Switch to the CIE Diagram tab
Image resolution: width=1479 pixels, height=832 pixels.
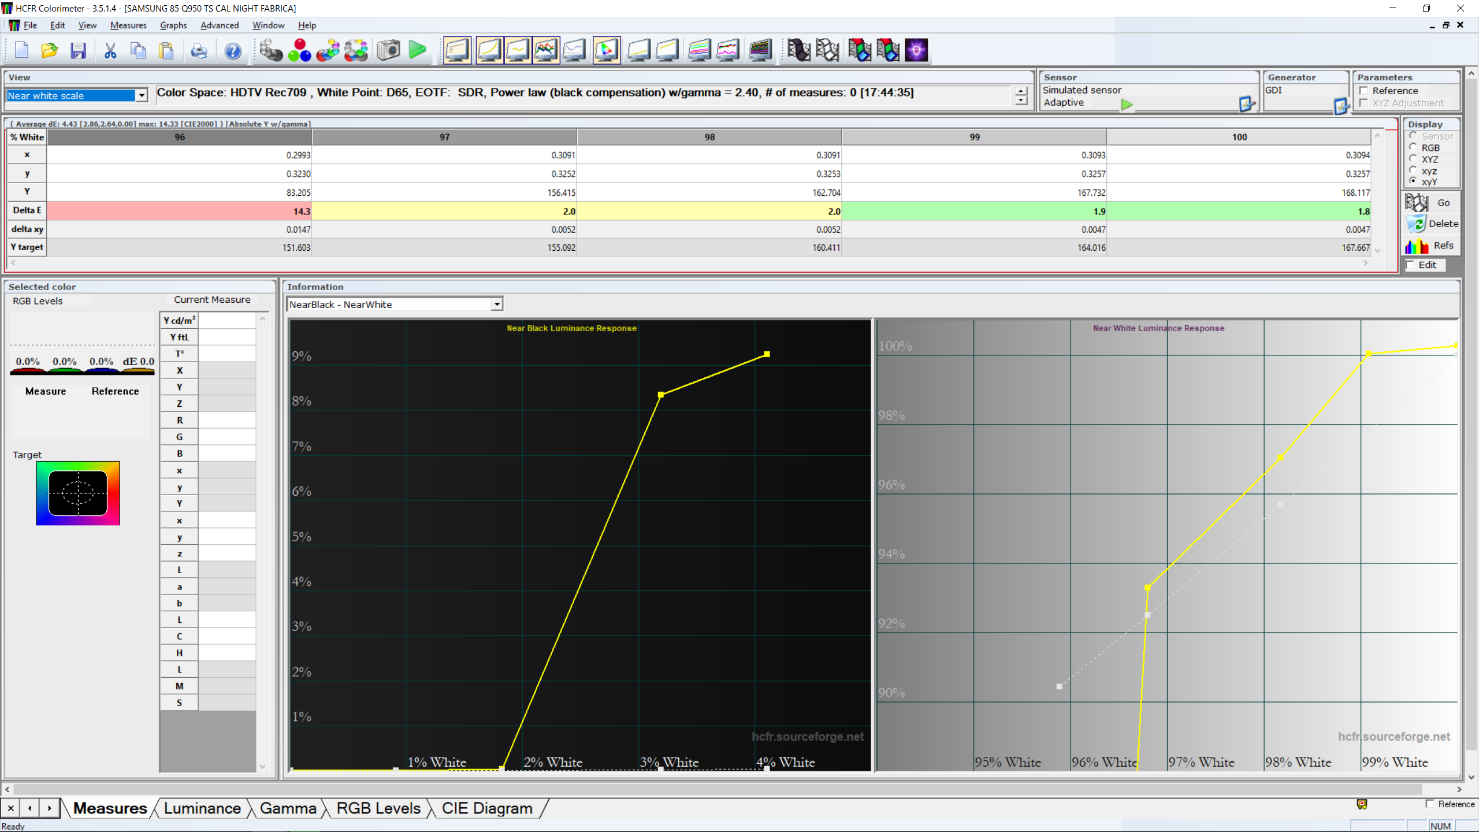[486, 808]
